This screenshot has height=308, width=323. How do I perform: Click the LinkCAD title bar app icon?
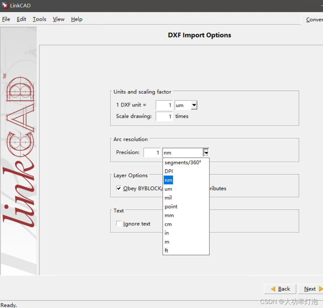(5, 6)
